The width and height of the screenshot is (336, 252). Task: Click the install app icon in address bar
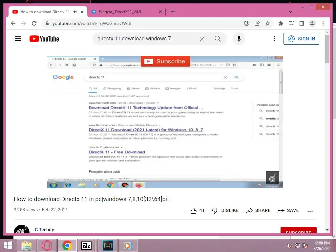[x=247, y=23]
